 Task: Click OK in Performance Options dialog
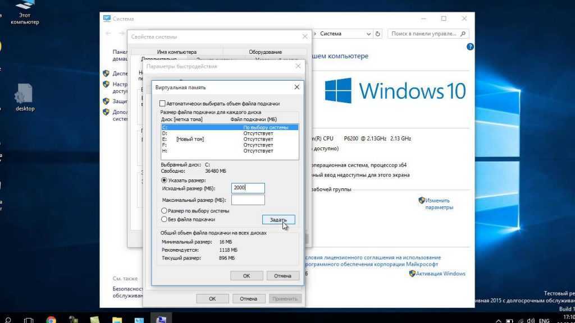(x=212, y=299)
